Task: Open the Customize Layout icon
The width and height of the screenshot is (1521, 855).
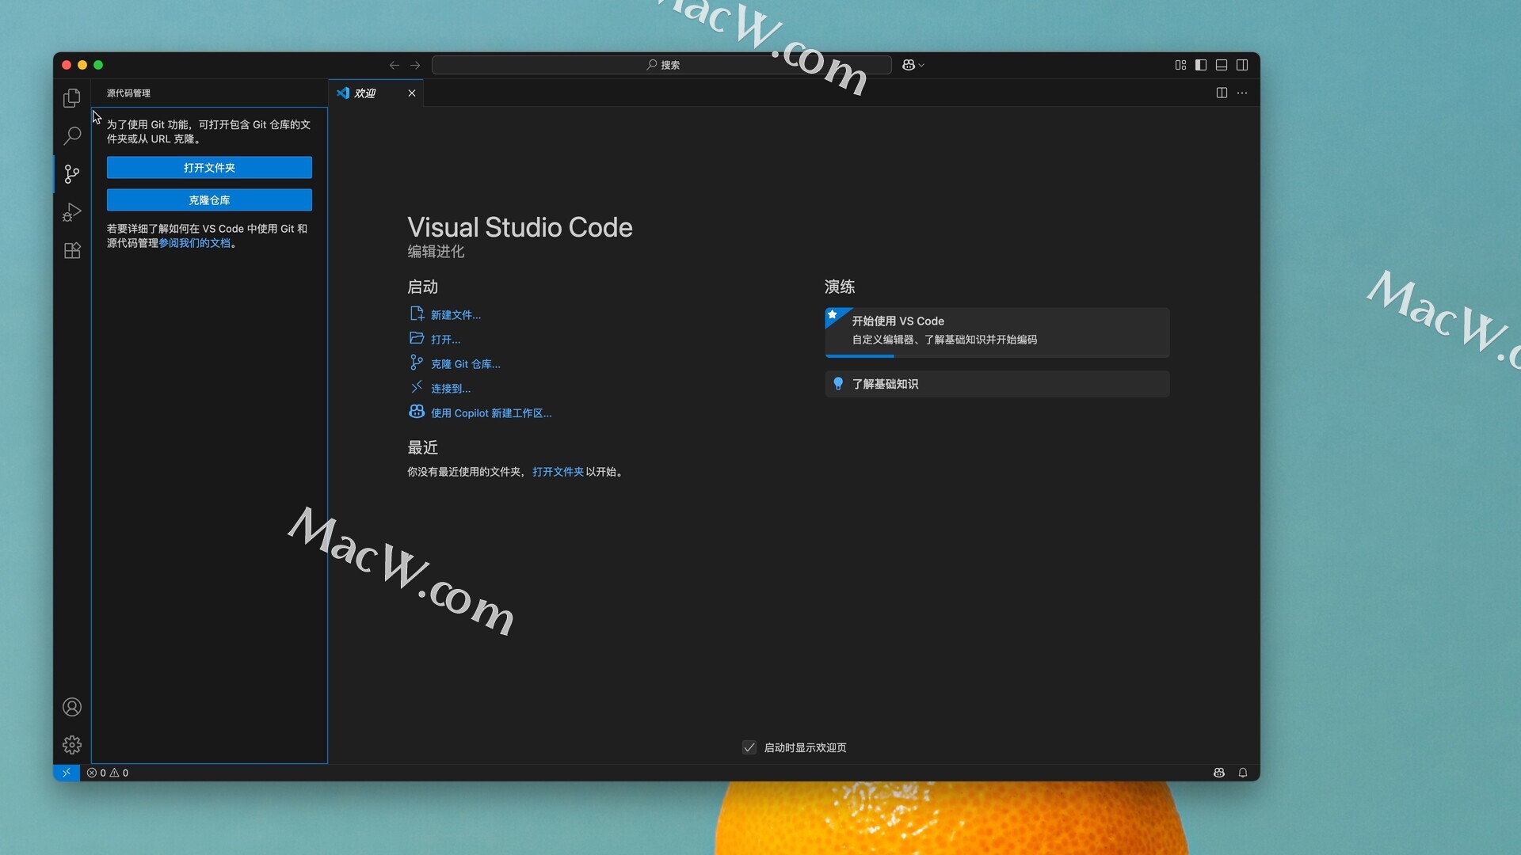Action: (1180, 65)
